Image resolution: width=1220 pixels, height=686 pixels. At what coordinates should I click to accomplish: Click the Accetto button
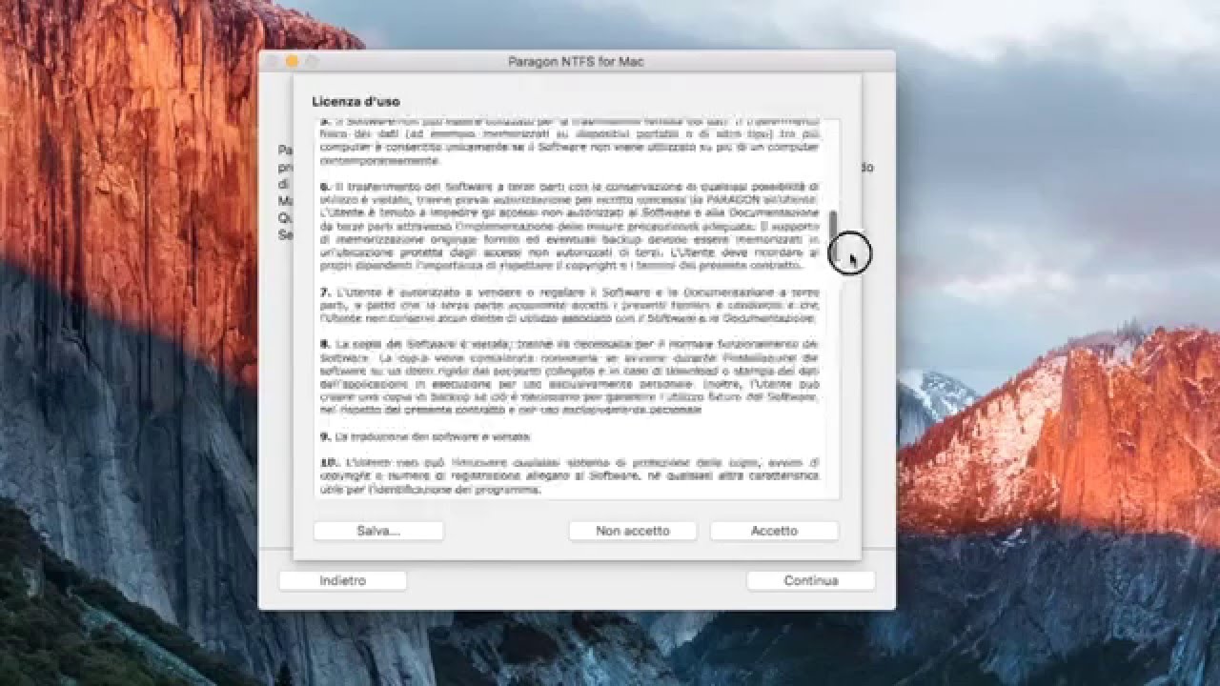[x=774, y=531]
